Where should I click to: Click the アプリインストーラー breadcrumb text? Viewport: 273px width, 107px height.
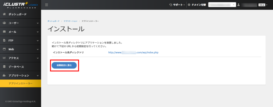(x=90, y=21)
